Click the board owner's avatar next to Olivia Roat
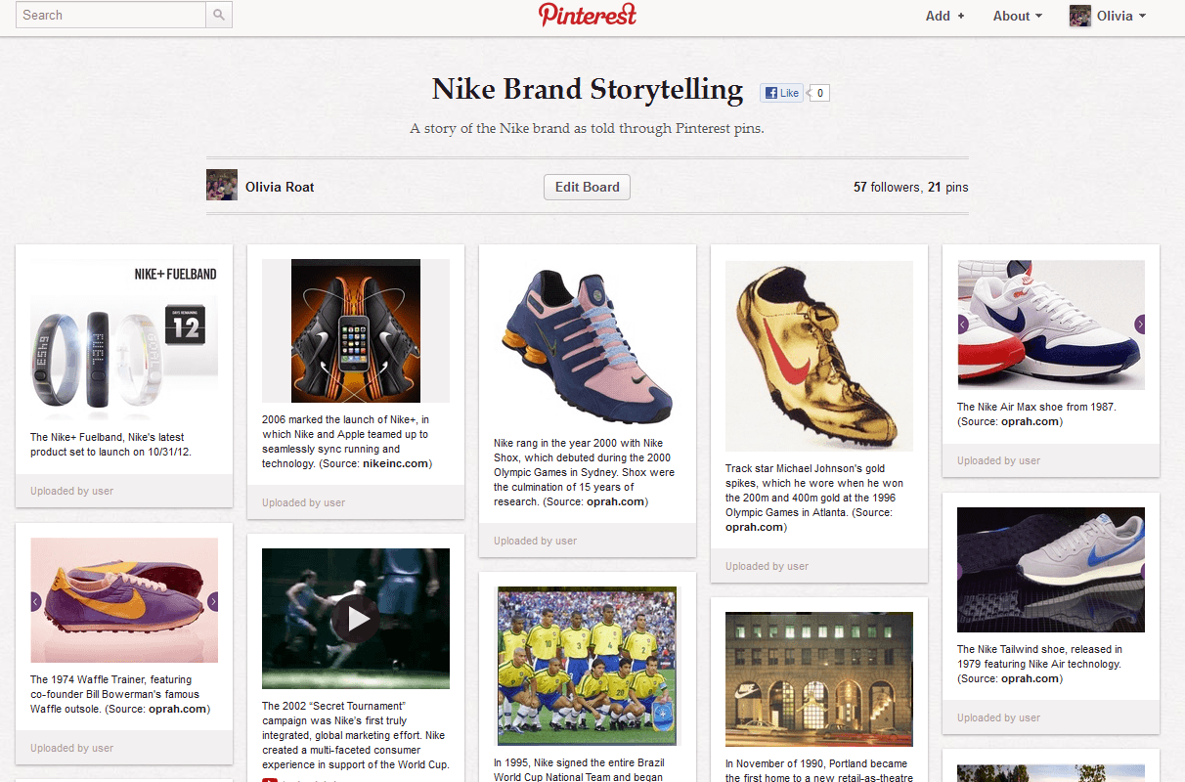The height and width of the screenshot is (782, 1185). pos(222,185)
